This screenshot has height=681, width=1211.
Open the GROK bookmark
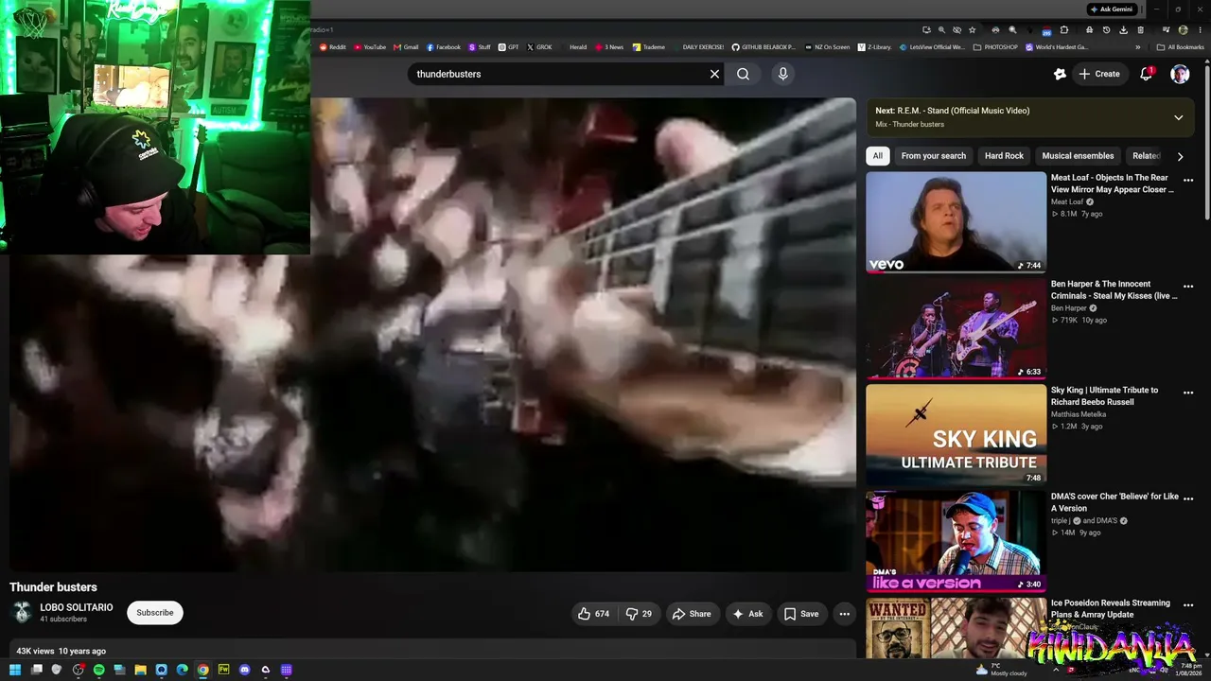pos(539,47)
